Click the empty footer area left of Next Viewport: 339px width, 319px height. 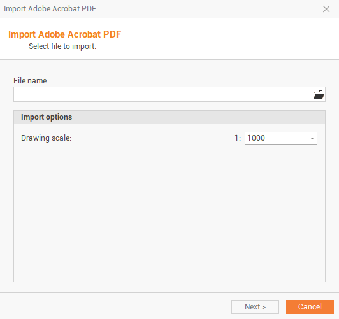pos(115,307)
